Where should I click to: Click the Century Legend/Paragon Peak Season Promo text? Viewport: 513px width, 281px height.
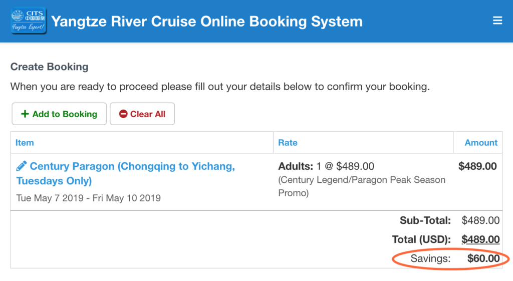pos(362,186)
